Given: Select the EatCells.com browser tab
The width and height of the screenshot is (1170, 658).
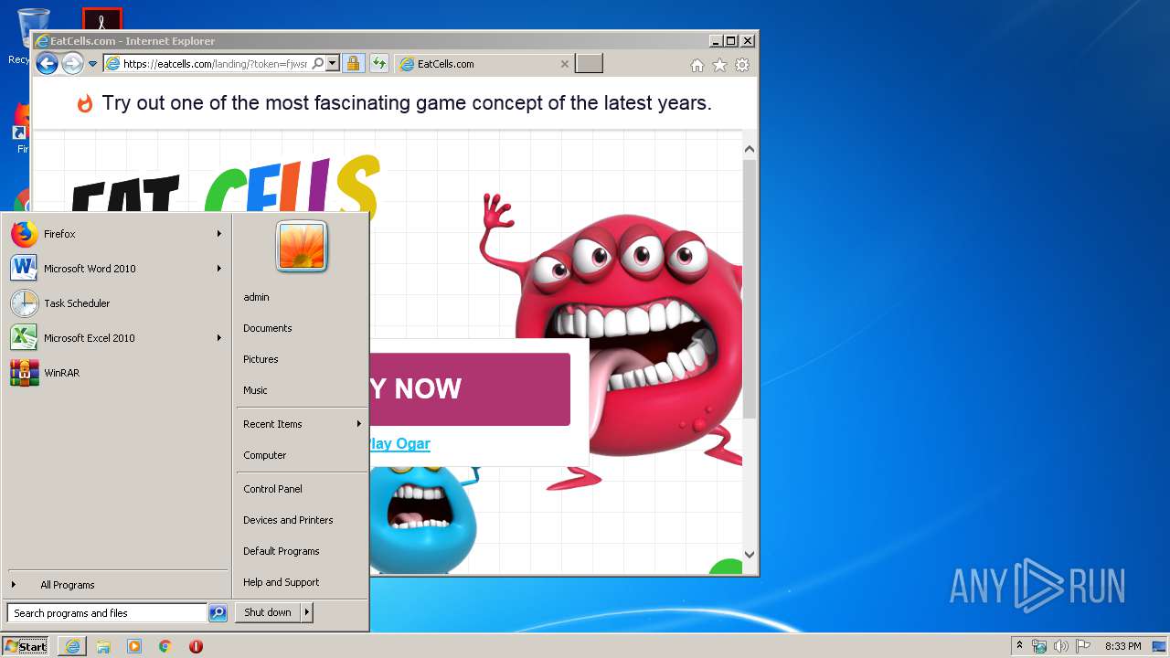Looking at the screenshot, I should coord(484,64).
